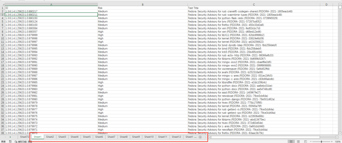Click the ID header cell
The image size is (342, 143).
[51, 8]
